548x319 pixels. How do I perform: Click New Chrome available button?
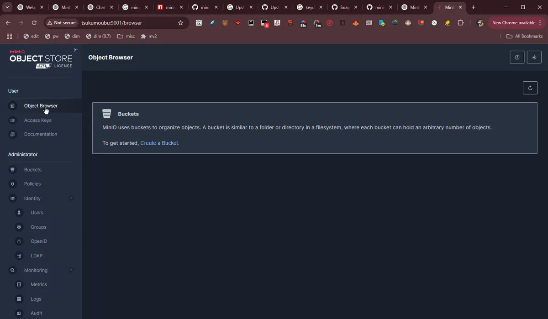tap(513, 23)
